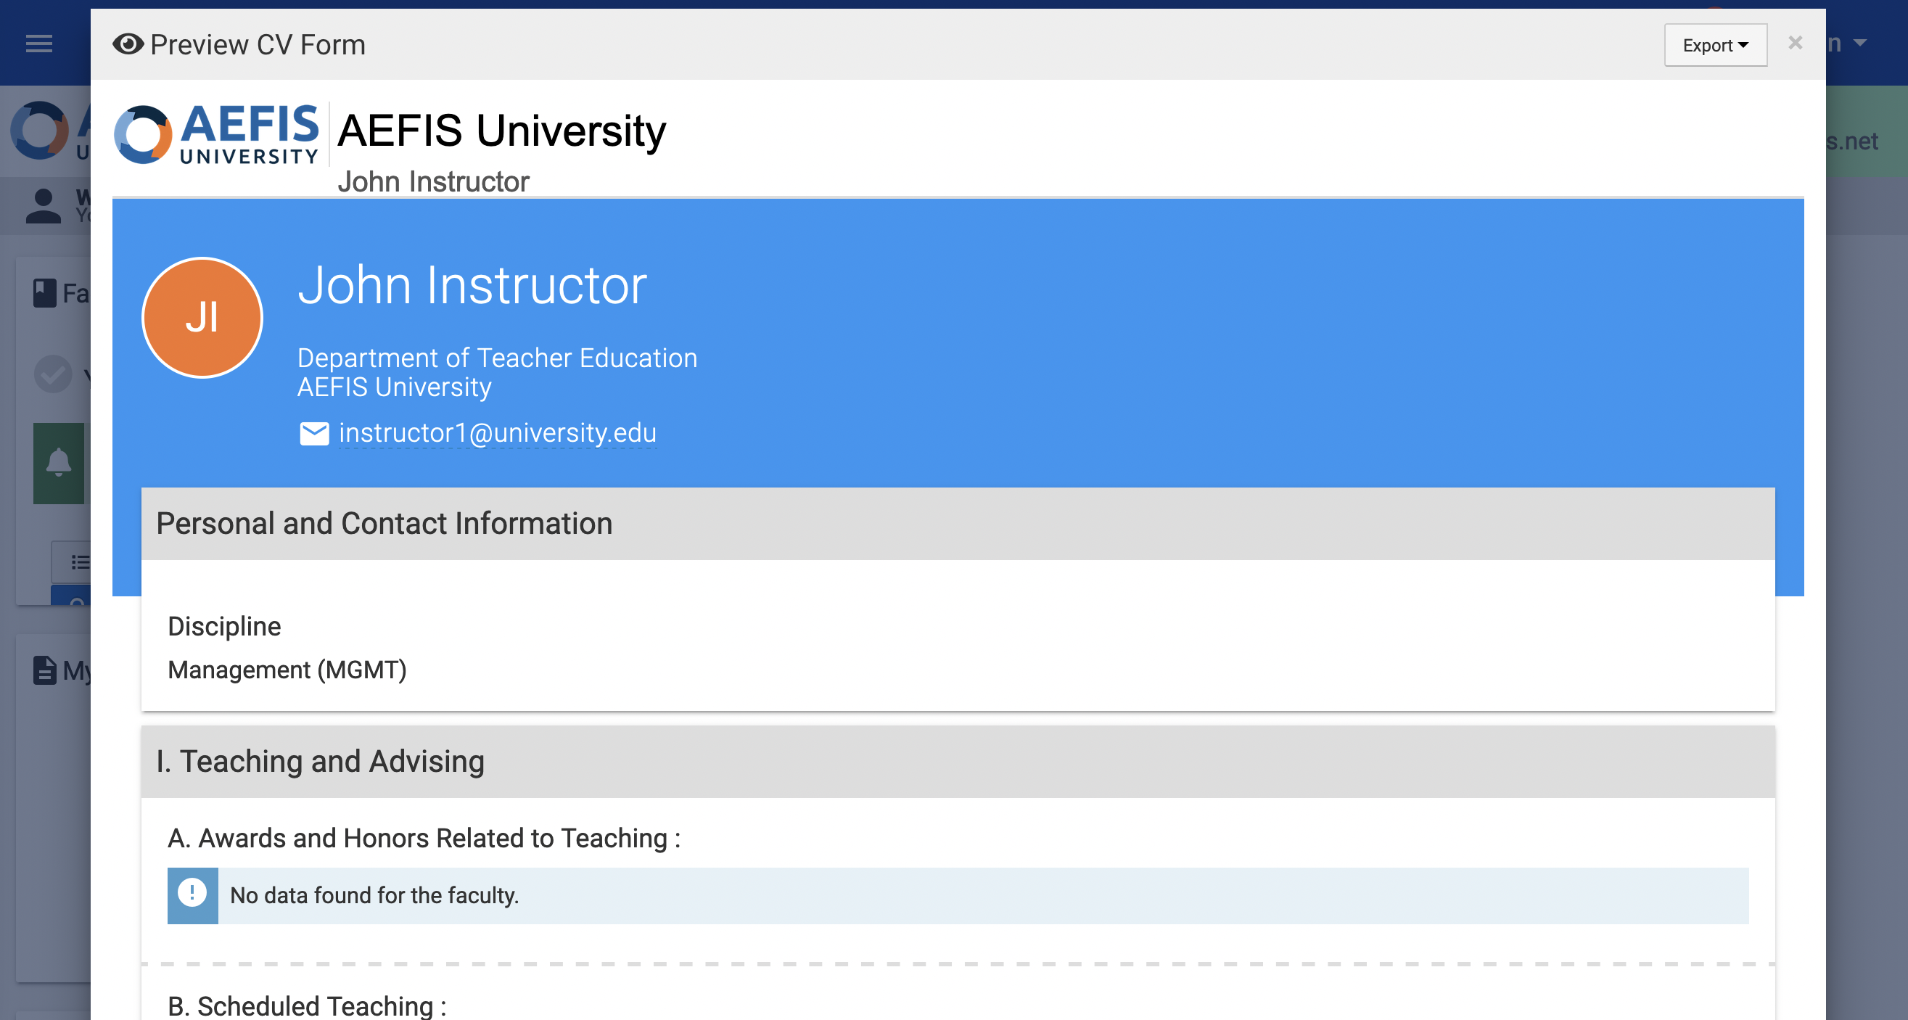
Task: Click the eye icon beside Preview CV Form
Action: pos(128,44)
